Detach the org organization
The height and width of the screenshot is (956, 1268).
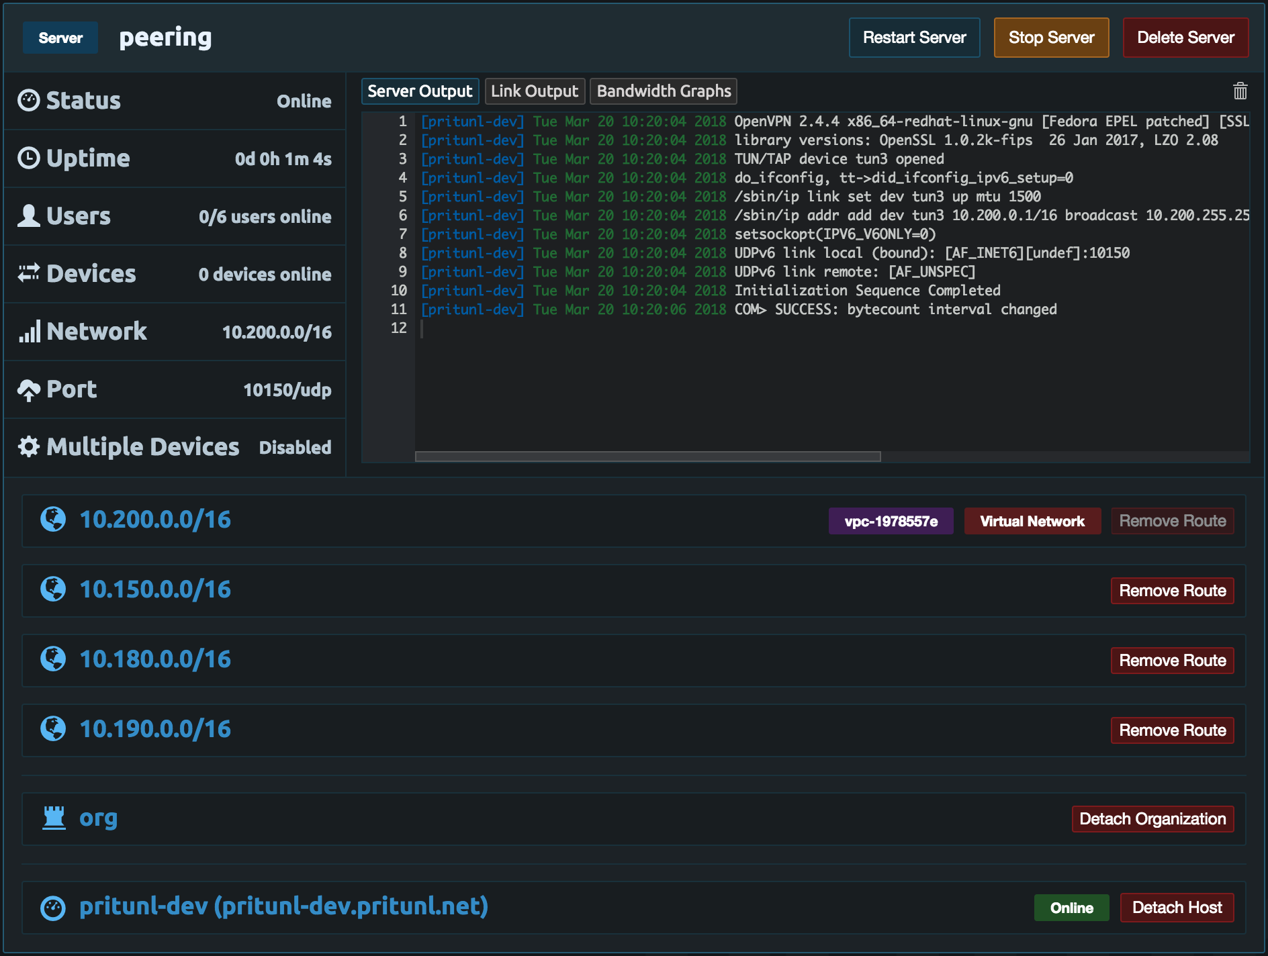click(1152, 819)
